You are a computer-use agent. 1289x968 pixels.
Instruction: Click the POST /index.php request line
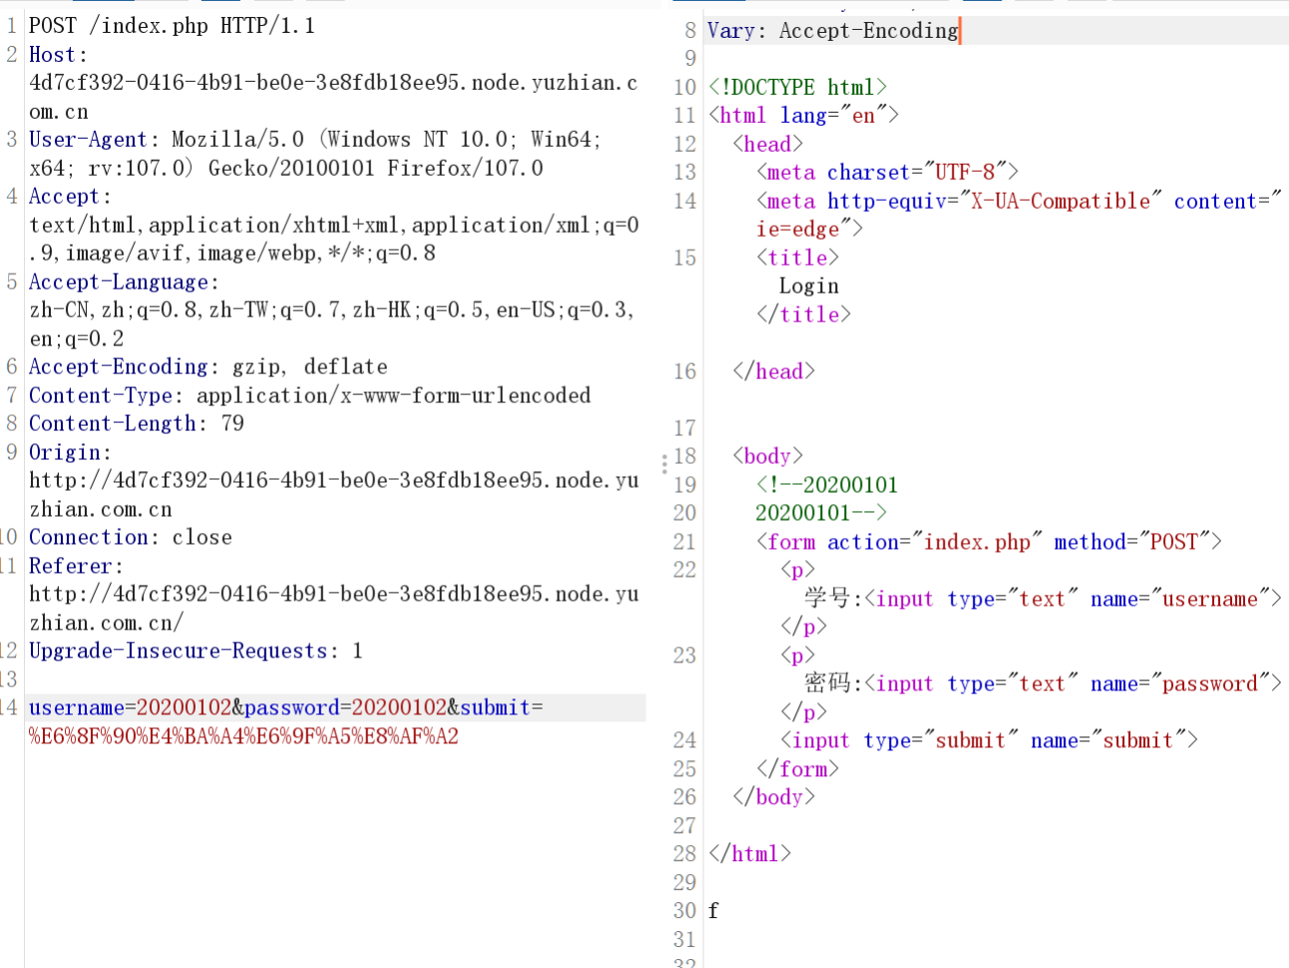(172, 26)
